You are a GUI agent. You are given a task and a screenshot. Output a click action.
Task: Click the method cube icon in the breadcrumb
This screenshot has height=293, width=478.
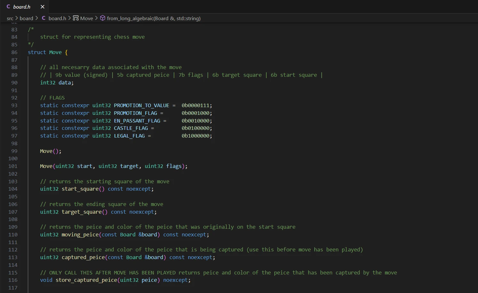tap(103, 18)
